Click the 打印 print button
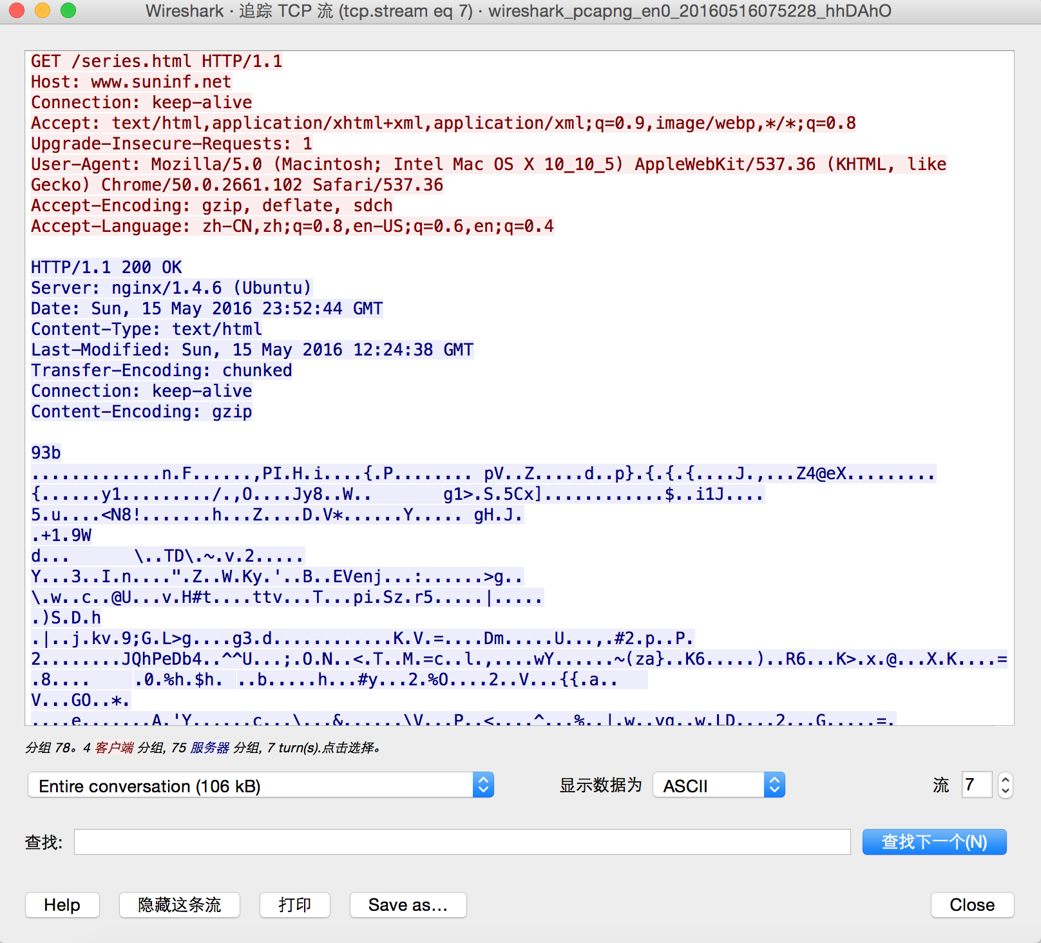Viewport: 1041px width, 943px height. (x=295, y=905)
